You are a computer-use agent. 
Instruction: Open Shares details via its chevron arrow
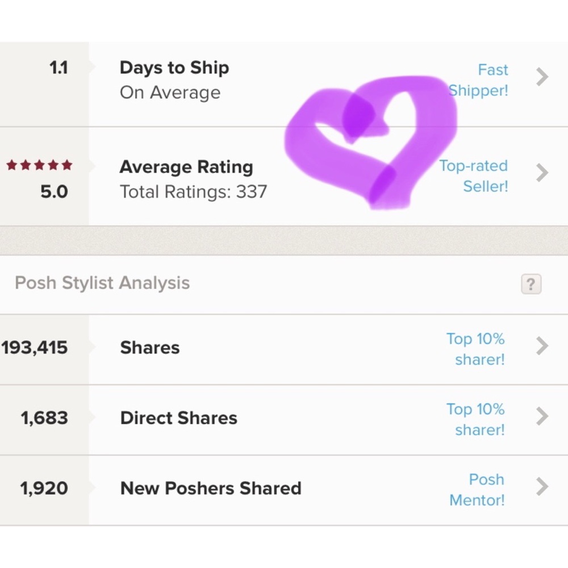pos(542,346)
